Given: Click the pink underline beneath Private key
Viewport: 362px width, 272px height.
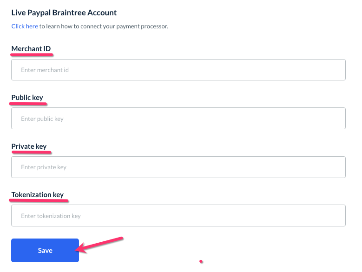Looking at the screenshot, I should click(31, 152).
